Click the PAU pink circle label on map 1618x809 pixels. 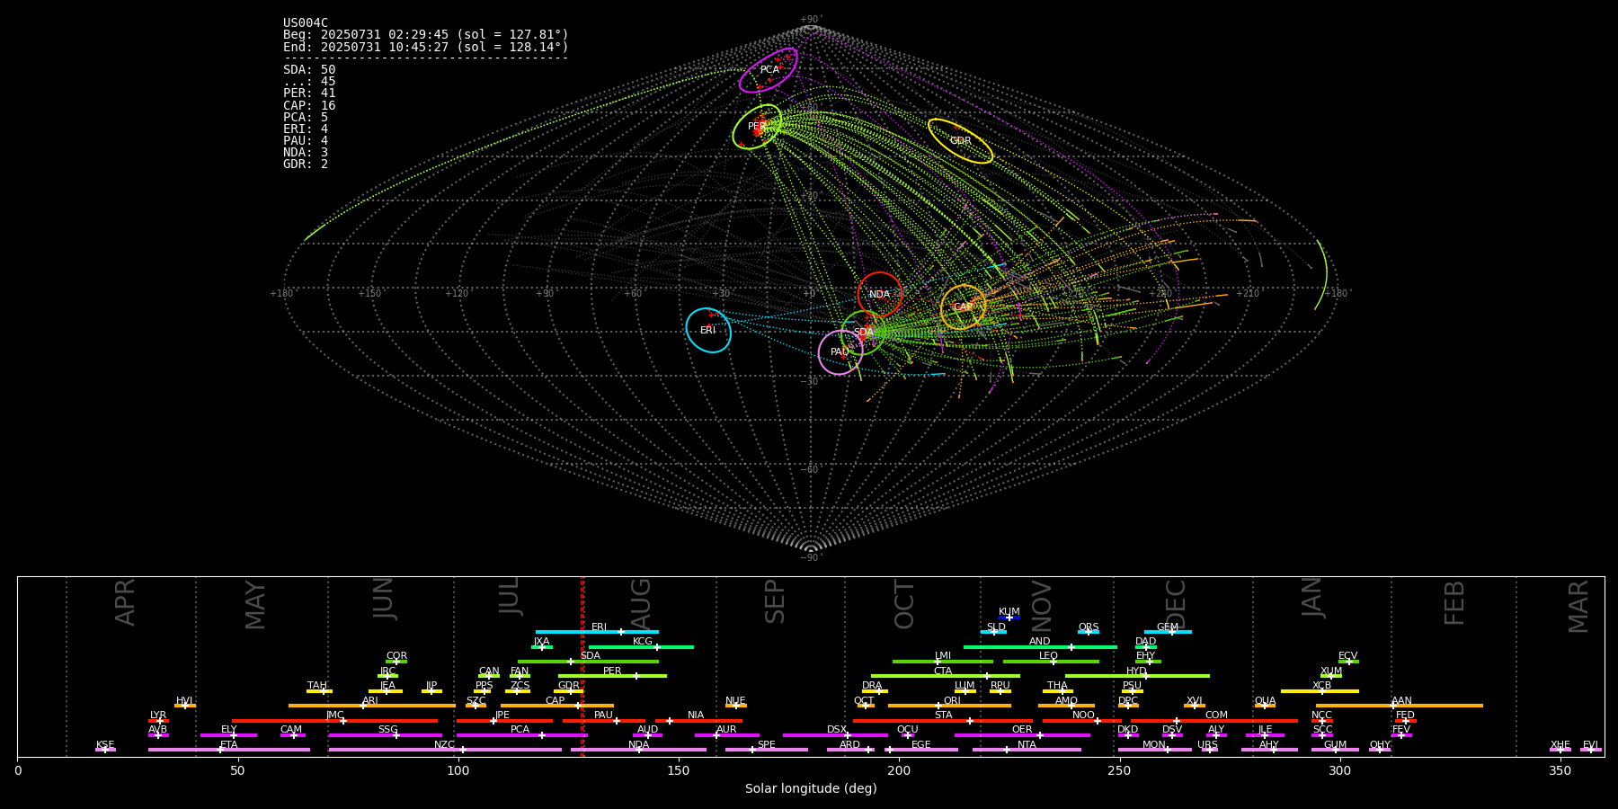tap(840, 352)
